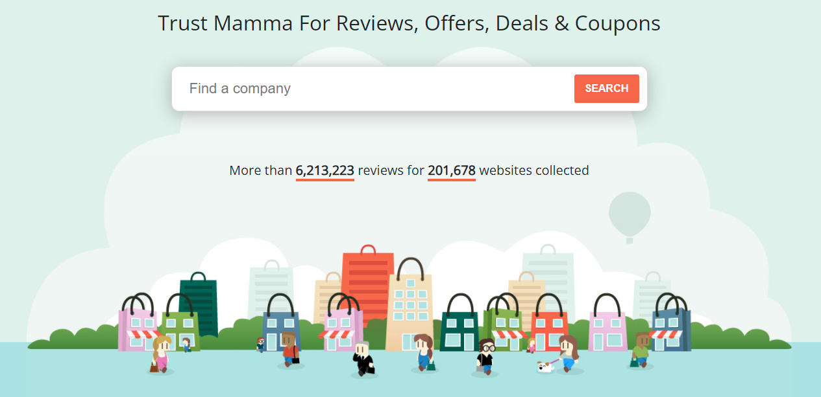Click the tall beige bag building with windows
The image size is (821, 397).
[409, 311]
